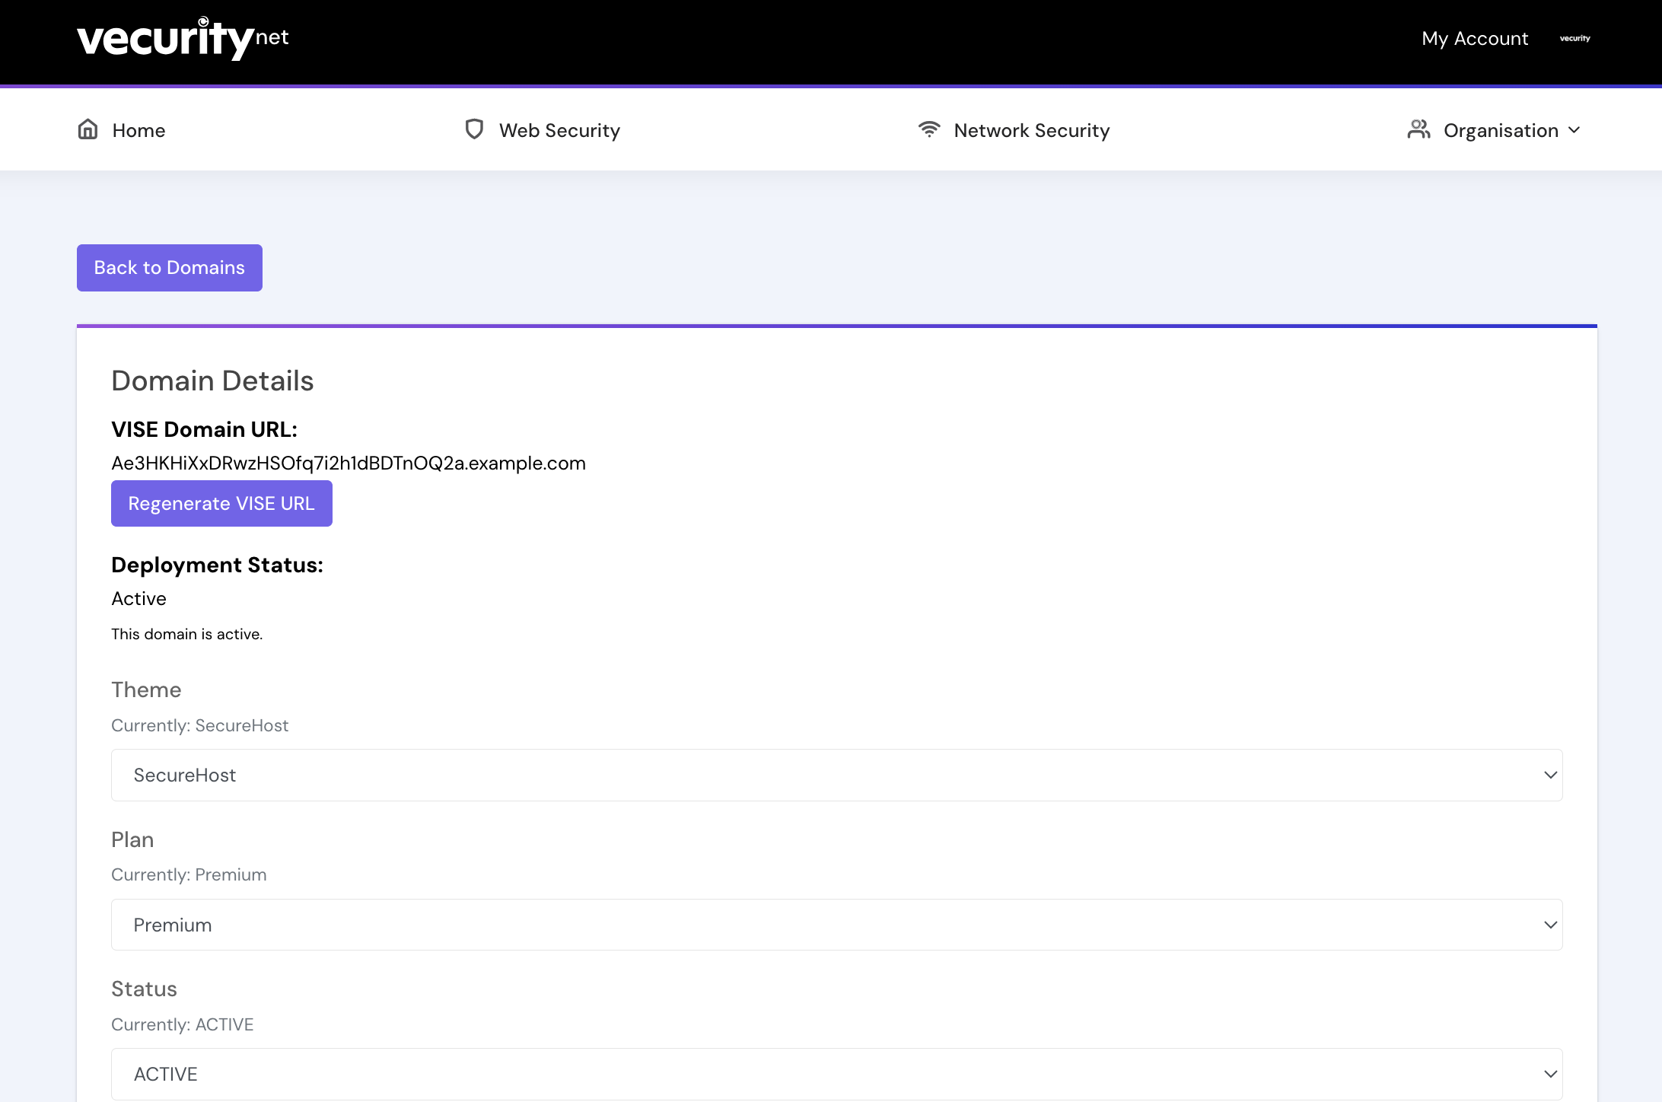
Task: Select the shield icon for Web Security
Action: point(474,129)
